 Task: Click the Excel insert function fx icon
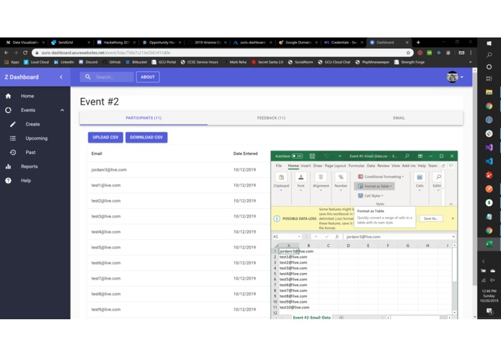coord(337,236)
